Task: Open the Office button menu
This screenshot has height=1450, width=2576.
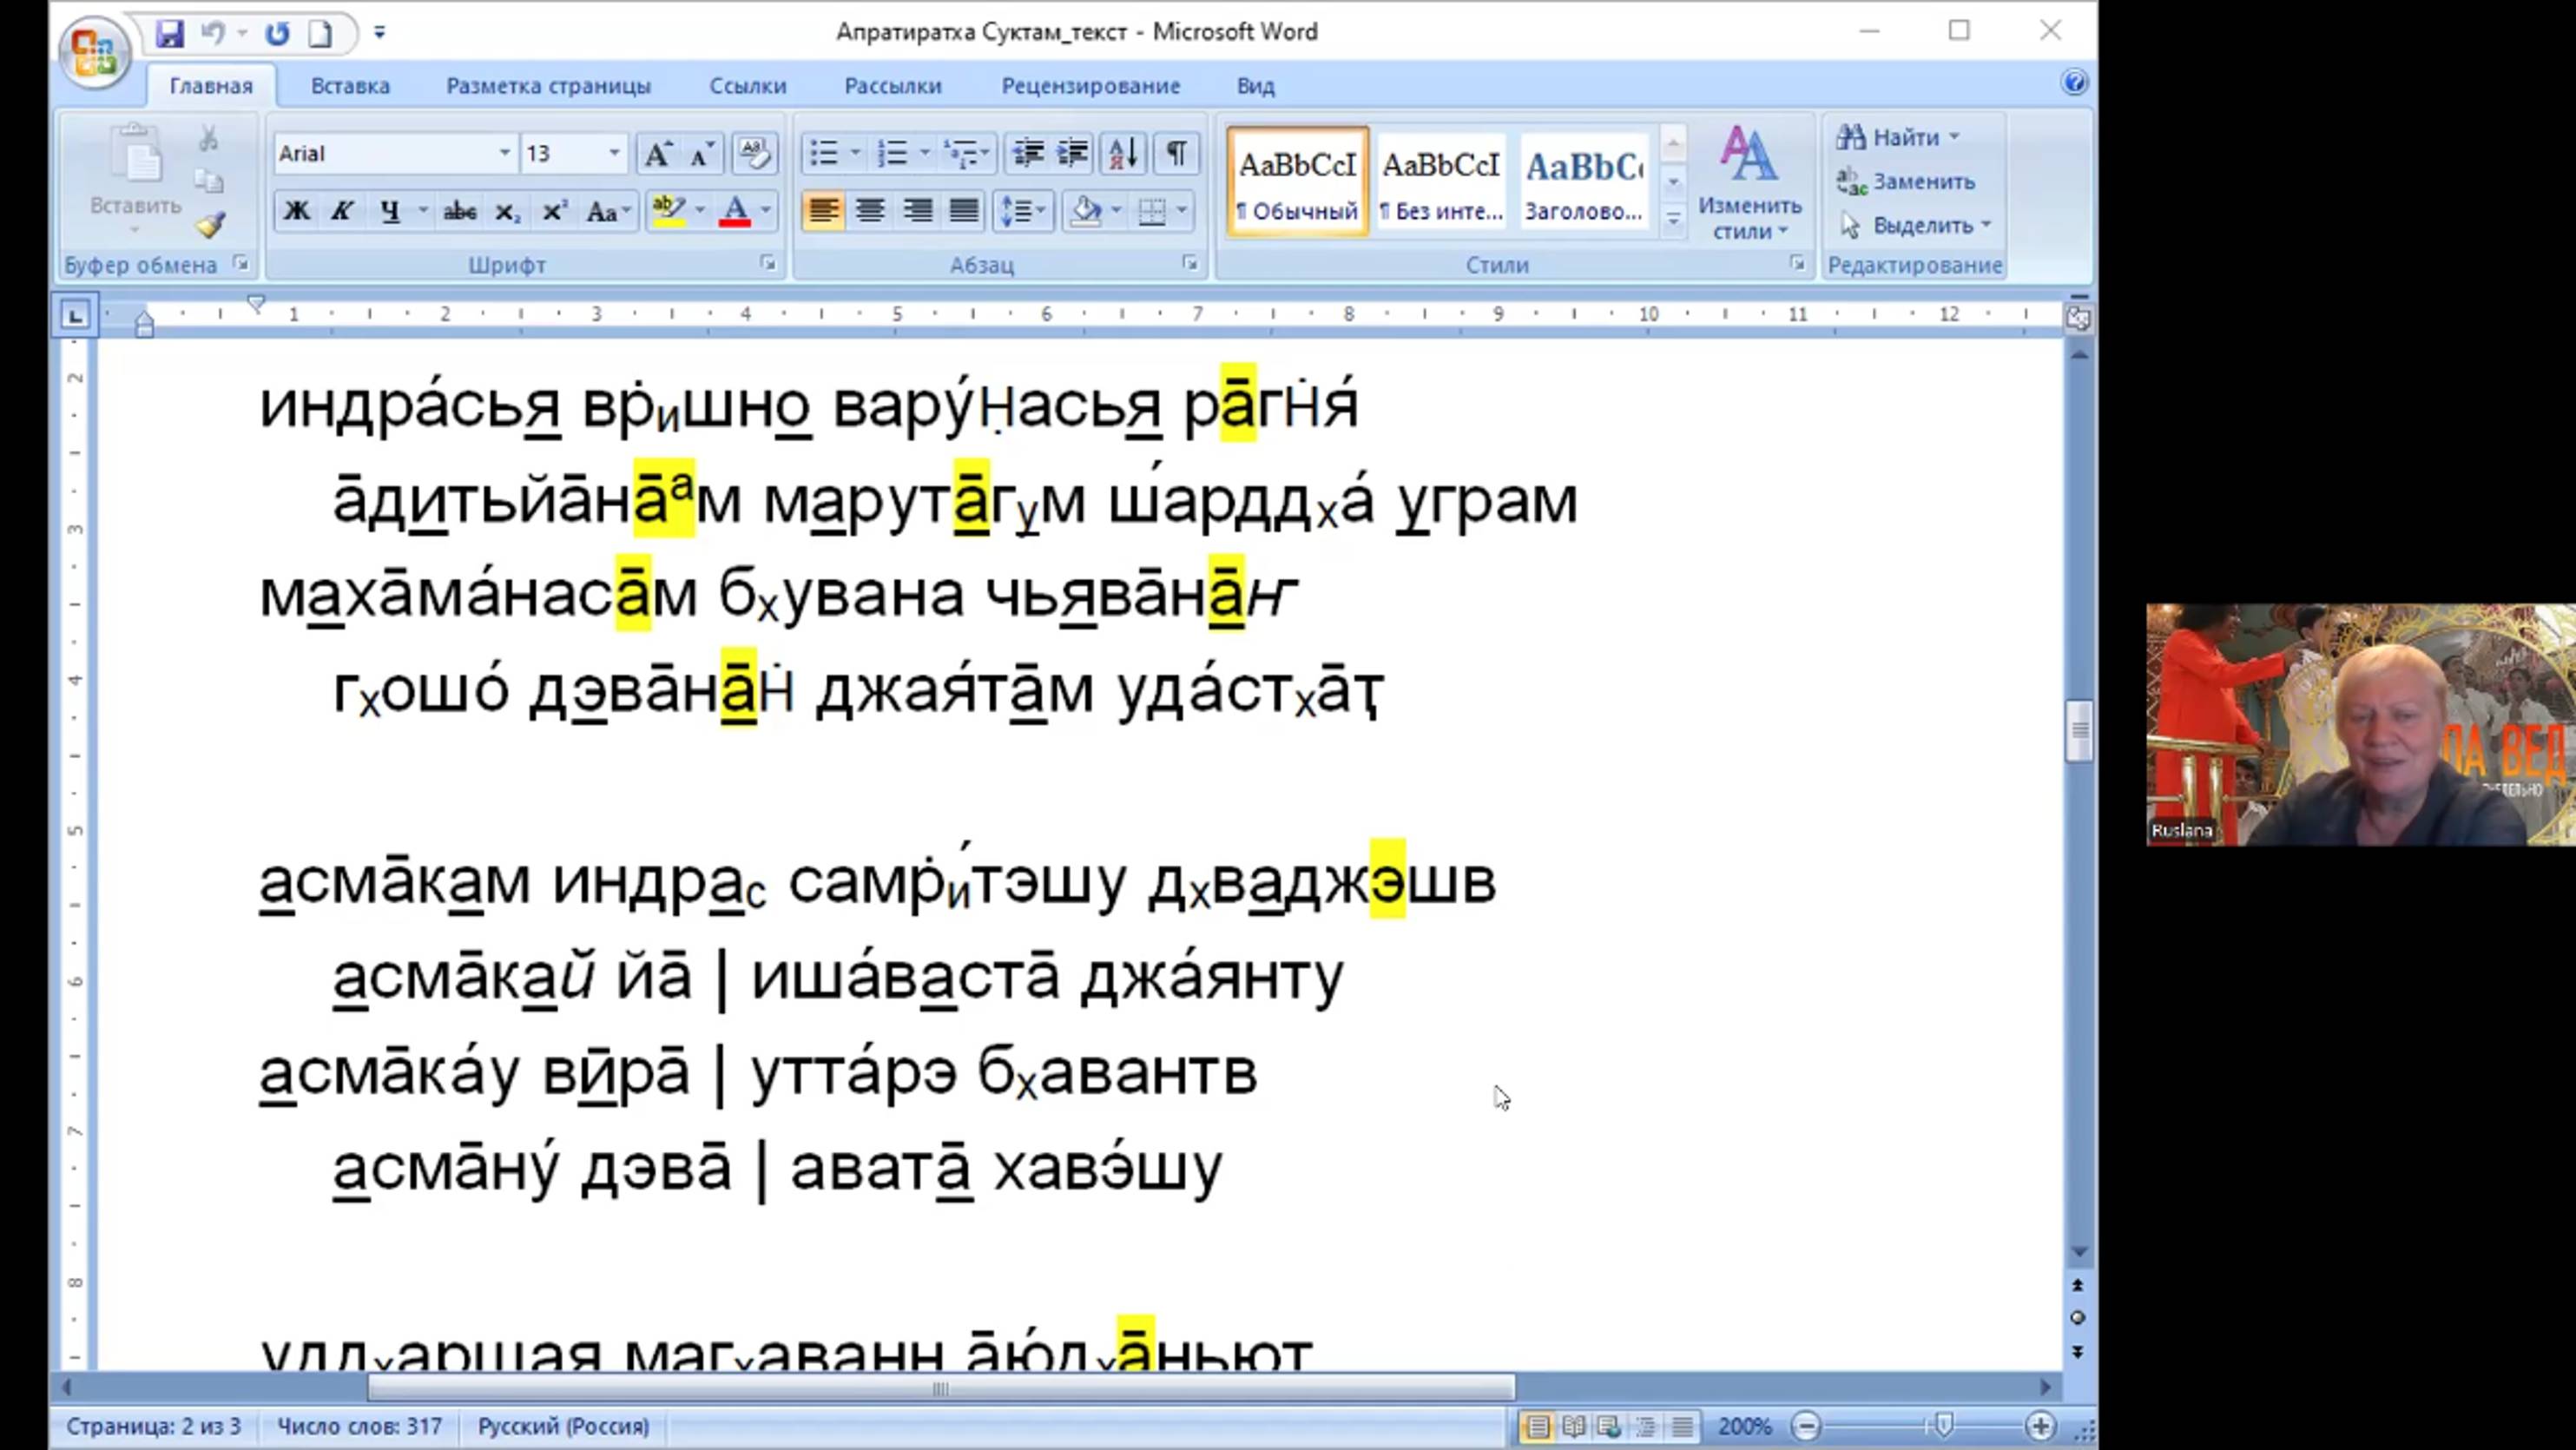Action: 94,50
